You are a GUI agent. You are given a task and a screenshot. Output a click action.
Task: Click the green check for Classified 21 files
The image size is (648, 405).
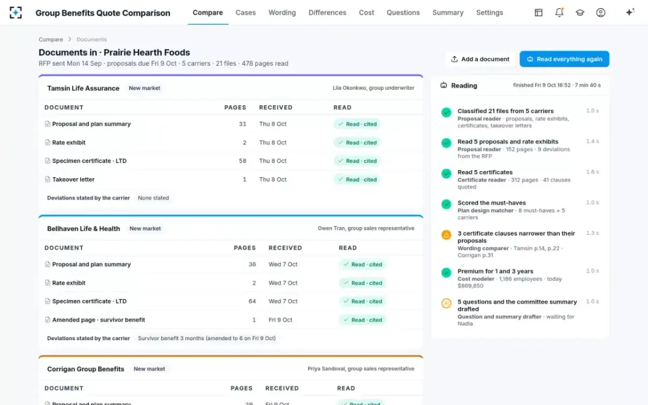tap(446, 112)
